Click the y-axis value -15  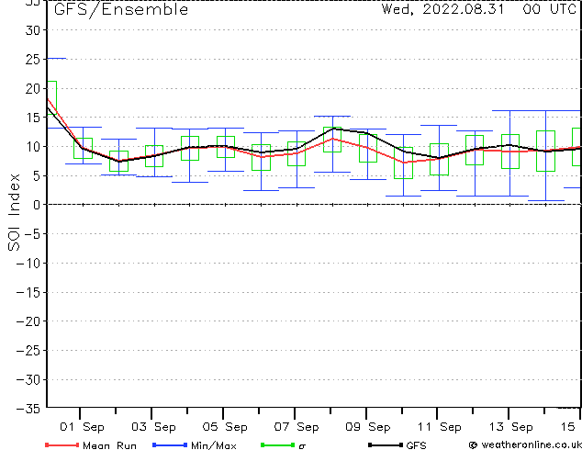tap(28, 292)
